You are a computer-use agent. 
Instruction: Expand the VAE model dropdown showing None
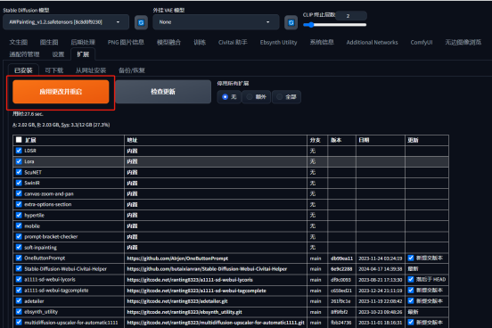coord(216,22)
